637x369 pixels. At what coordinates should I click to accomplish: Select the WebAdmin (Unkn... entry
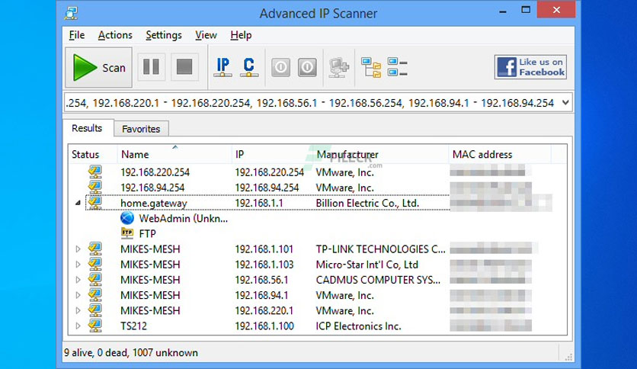click(183, 219)
